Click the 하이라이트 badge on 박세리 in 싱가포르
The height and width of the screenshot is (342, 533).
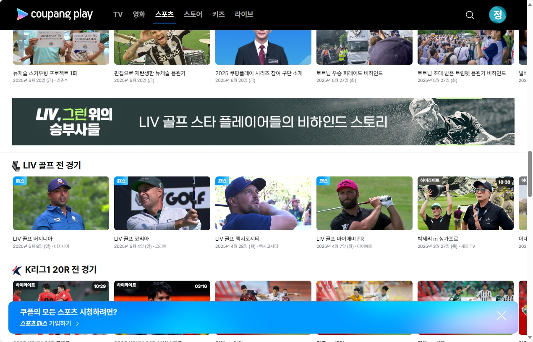(x=430, y=180)
